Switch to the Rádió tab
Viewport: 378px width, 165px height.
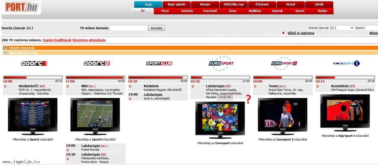tap(322, 11)
